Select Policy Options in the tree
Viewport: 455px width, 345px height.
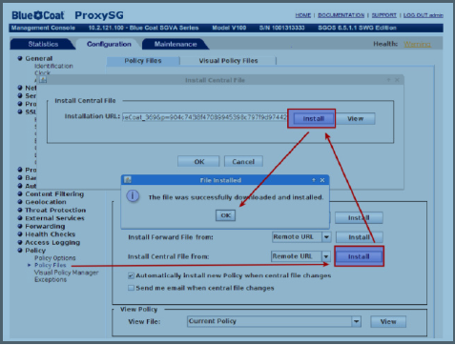pyautogui.click(x=55, y=258)
